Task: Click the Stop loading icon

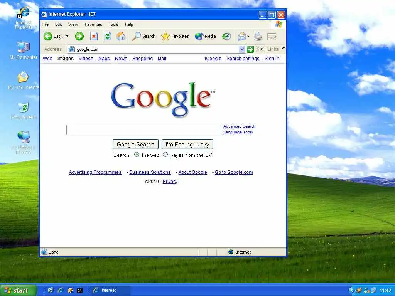Action: pyautogui.click(x=94, y=36)
